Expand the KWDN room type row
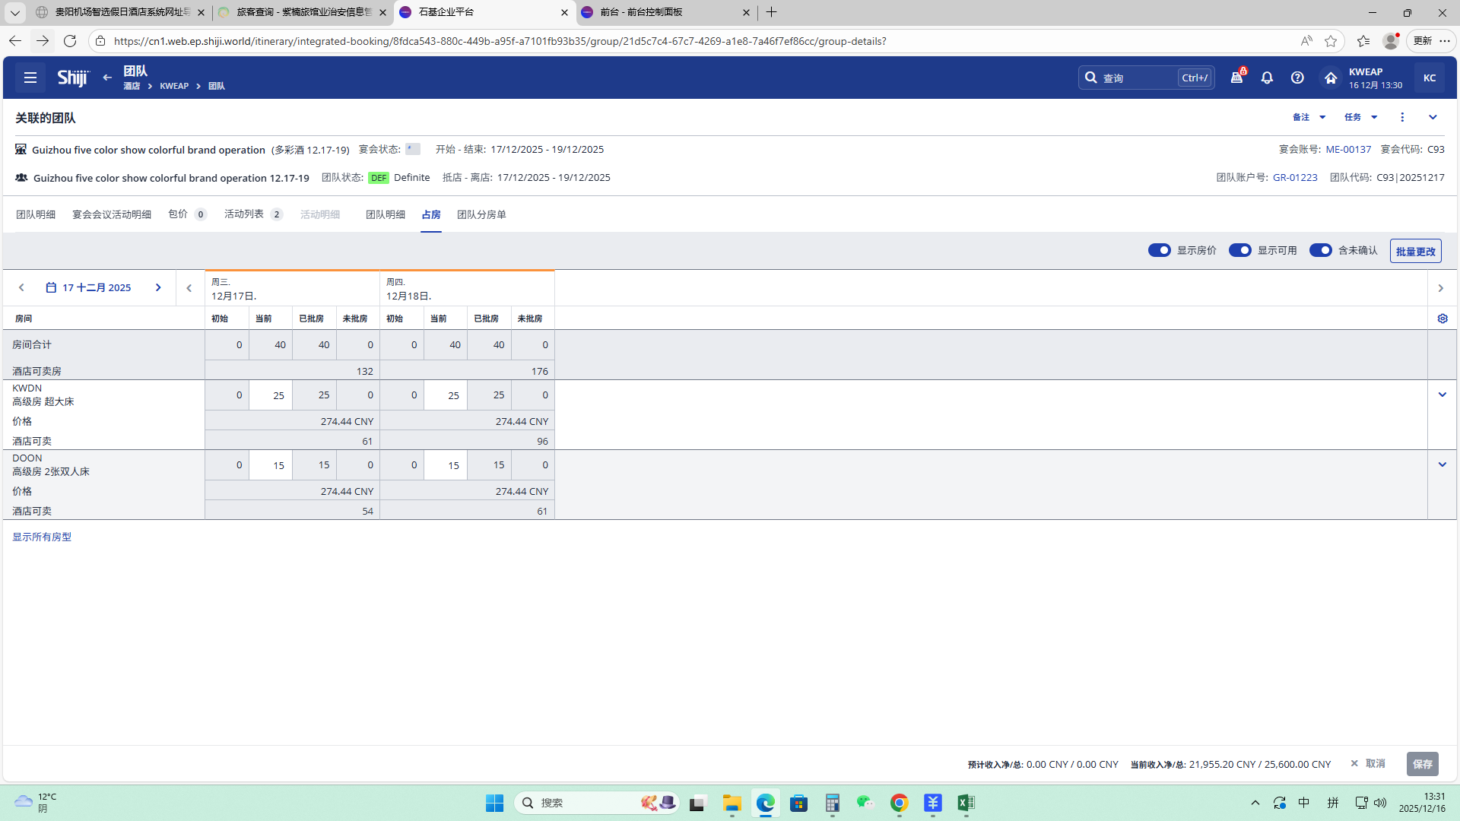Image resolution: width=1460 pixels, height=821 pixels. point(1442,395)
